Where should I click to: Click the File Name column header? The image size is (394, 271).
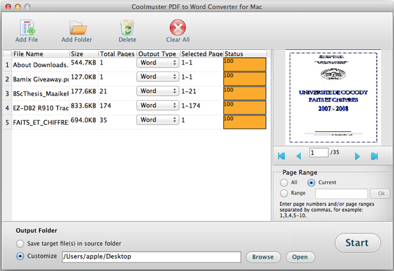(41, 54)
